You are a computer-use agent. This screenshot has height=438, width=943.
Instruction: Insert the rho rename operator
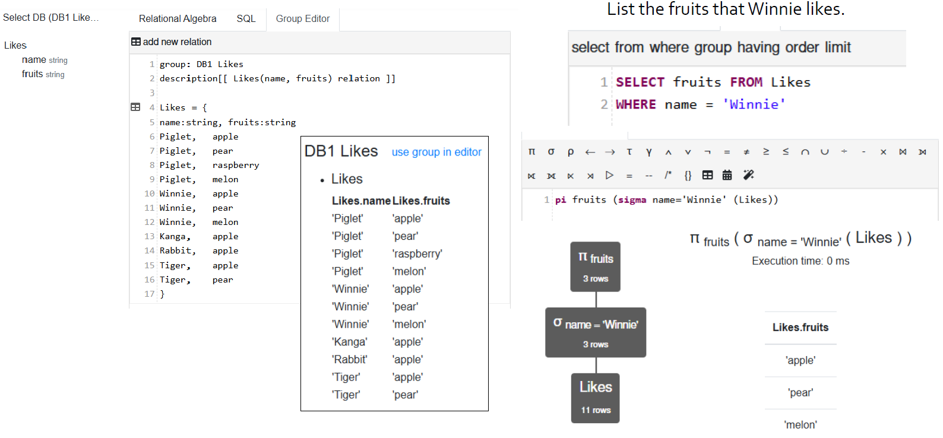571,152
